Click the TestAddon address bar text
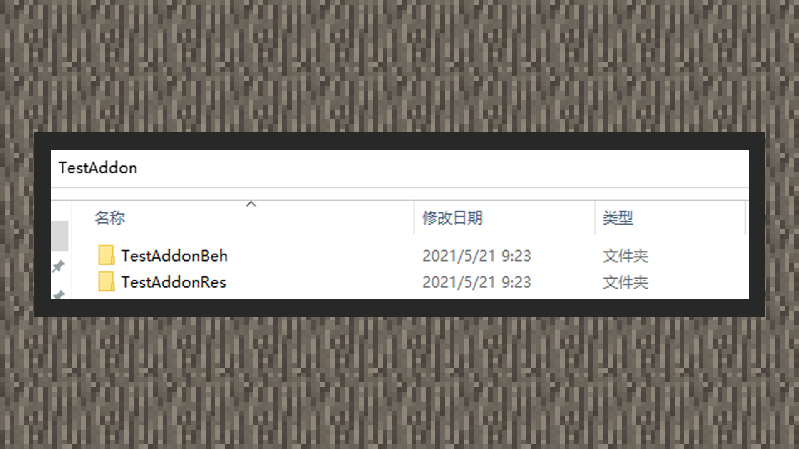Viewport: 799px width, 449px height. (x=98, y=168)
